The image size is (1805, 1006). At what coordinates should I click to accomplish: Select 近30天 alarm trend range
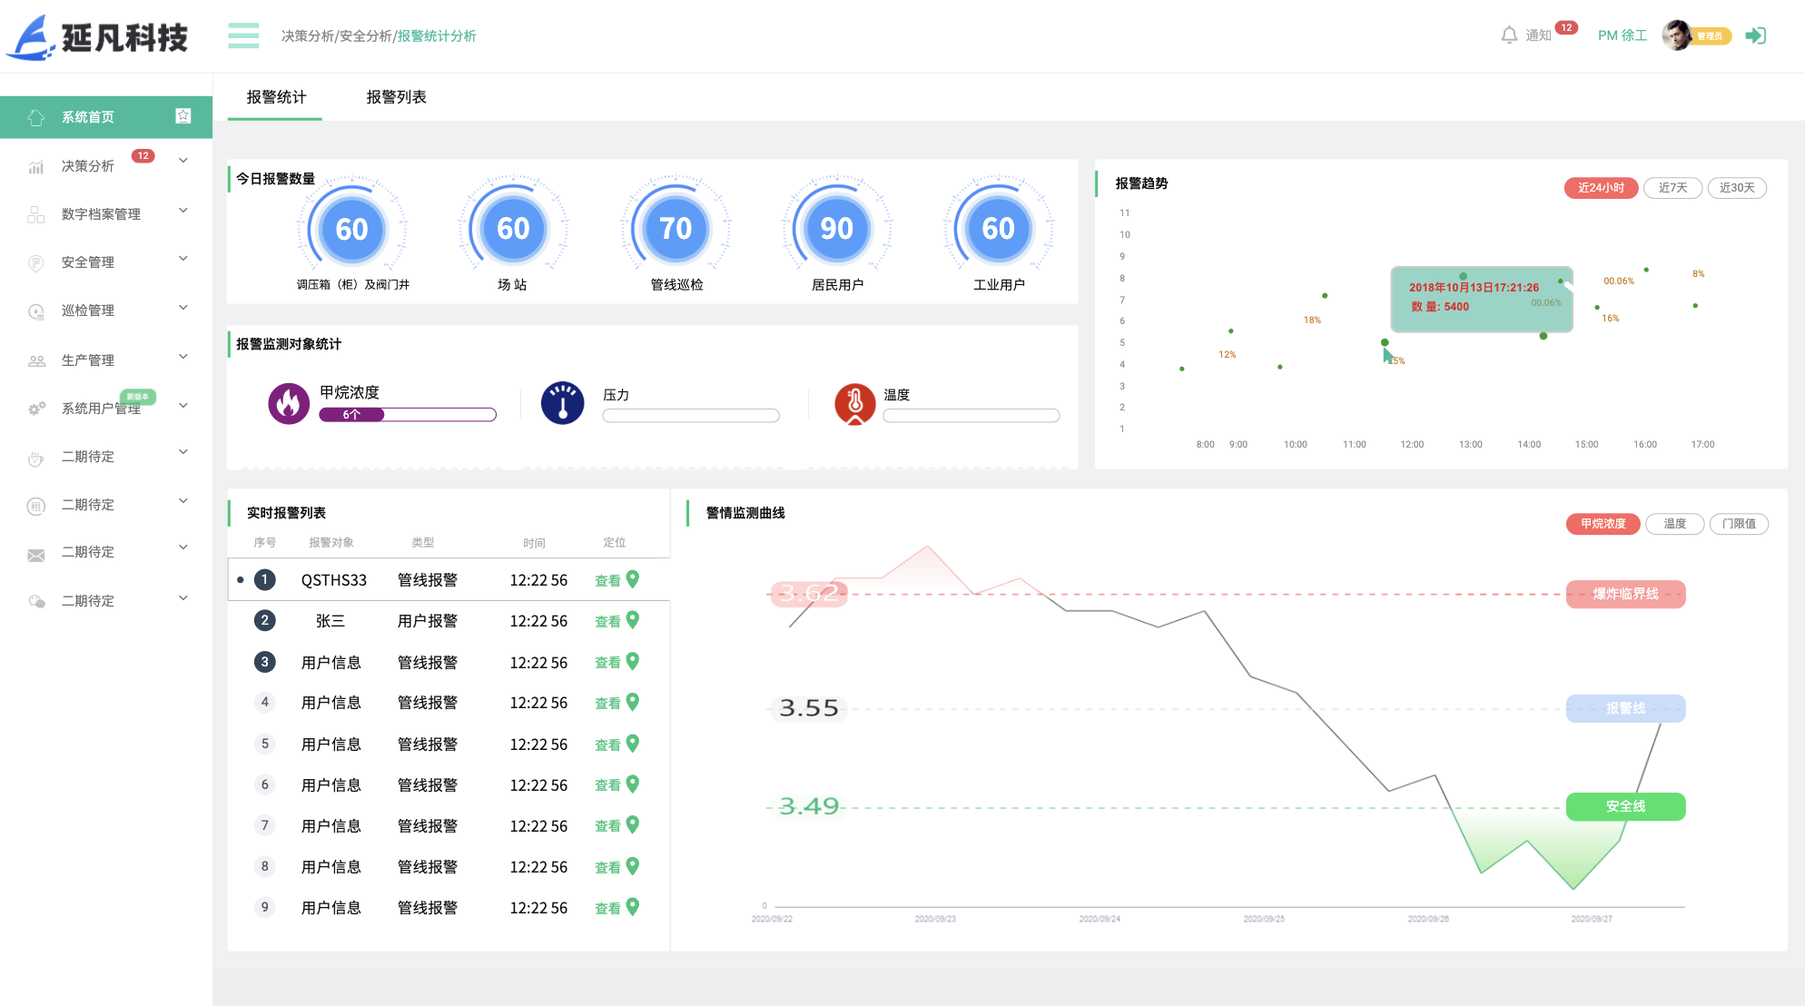click(1736, 188)
